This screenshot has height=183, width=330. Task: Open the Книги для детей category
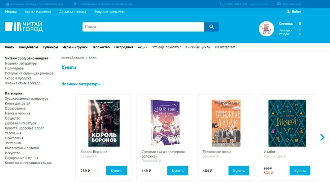point(18,104)
